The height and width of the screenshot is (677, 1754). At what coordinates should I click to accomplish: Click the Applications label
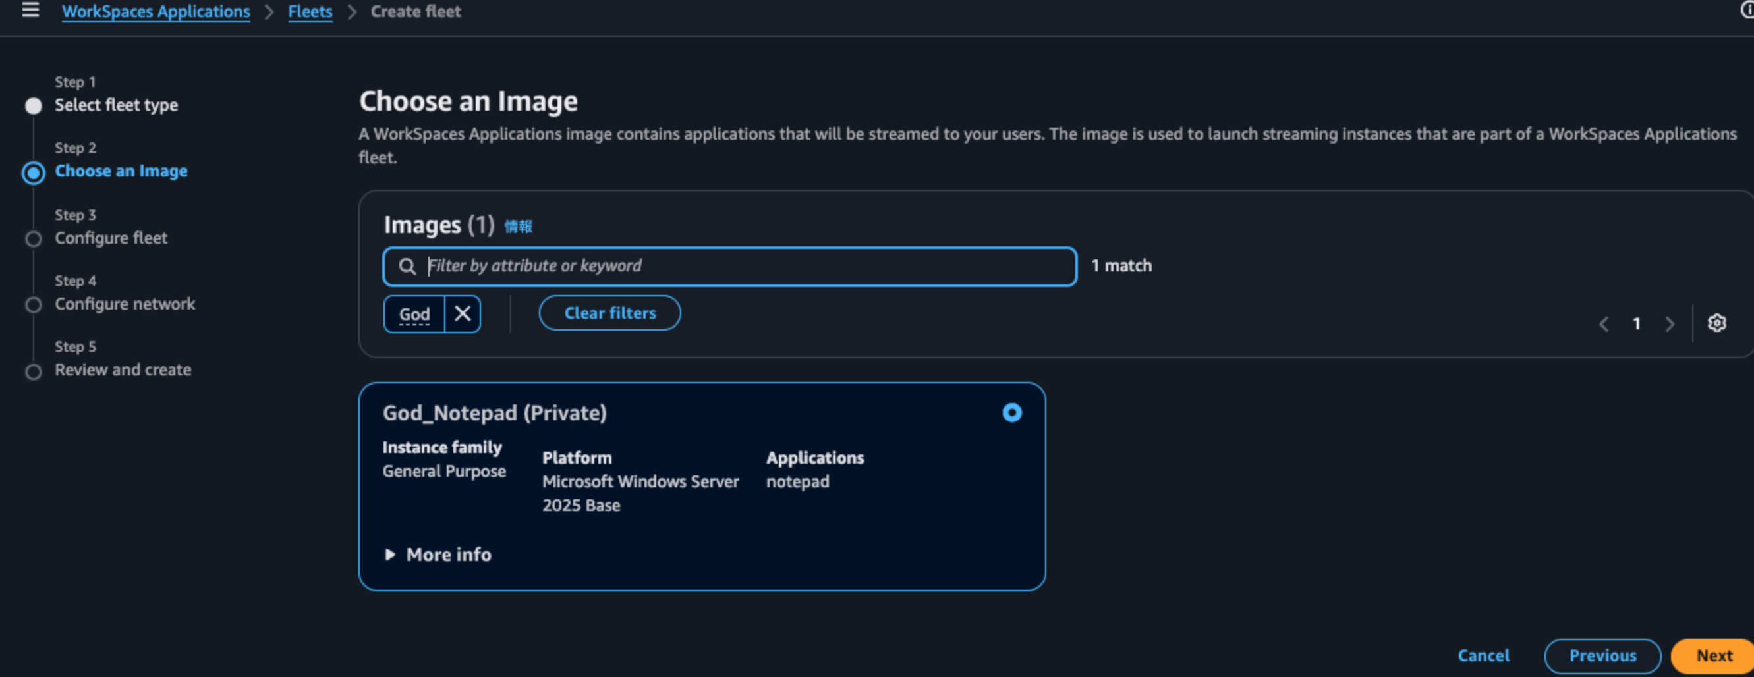(x=815, y=458)
